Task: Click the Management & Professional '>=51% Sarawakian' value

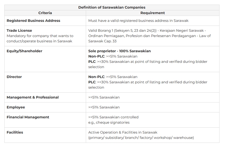Action: 104,98
